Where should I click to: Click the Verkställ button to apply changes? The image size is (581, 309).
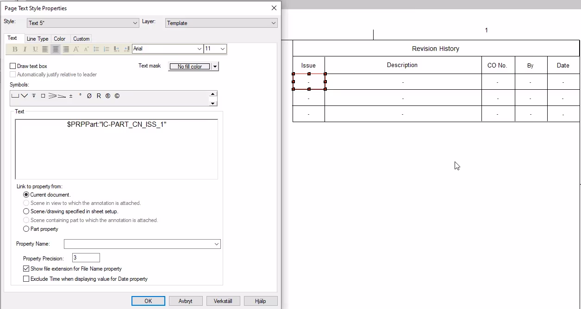click(x=223, y=301)
